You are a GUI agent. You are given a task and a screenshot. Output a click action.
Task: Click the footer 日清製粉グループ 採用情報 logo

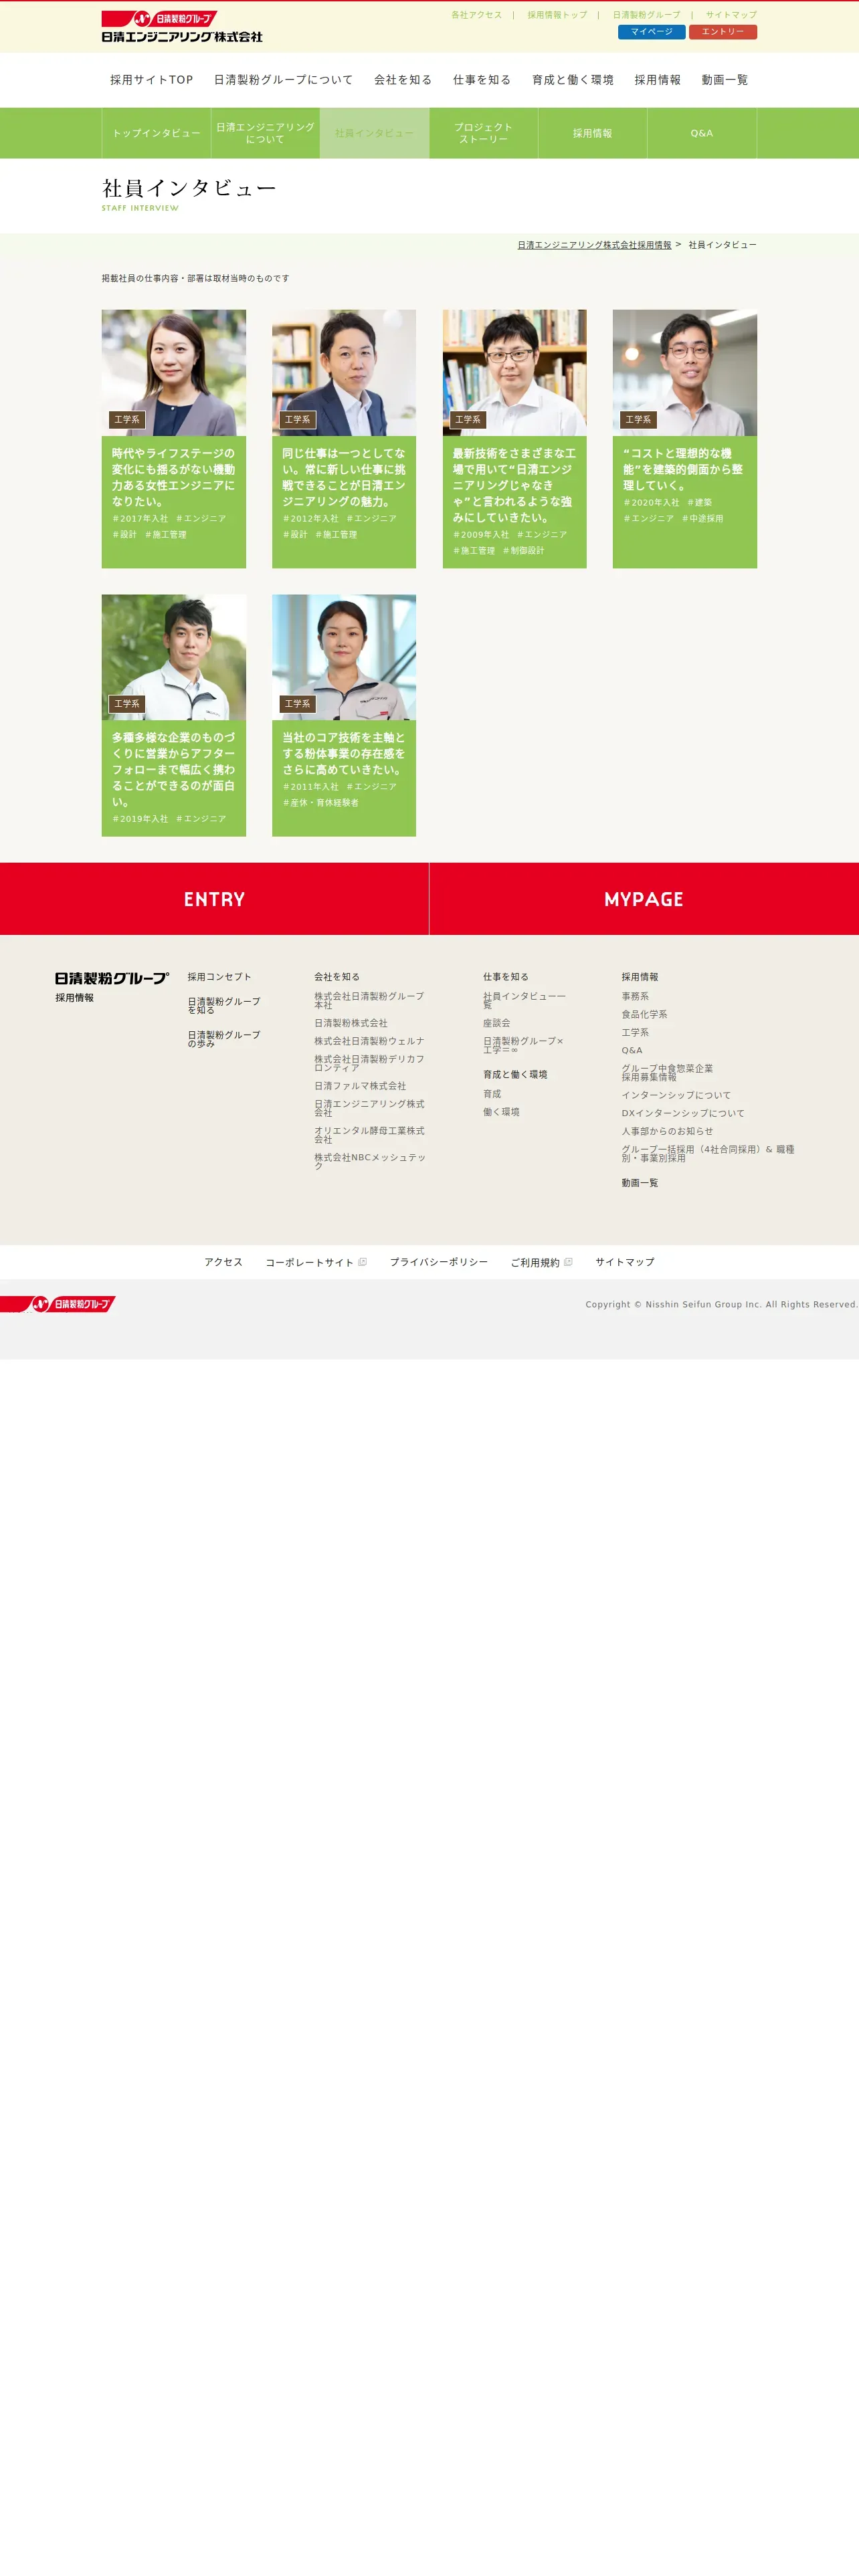tap(112, 986)
